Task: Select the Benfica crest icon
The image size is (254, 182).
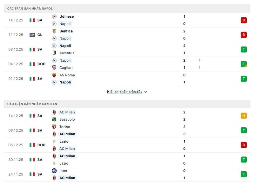Action: [x=53, y=31]
